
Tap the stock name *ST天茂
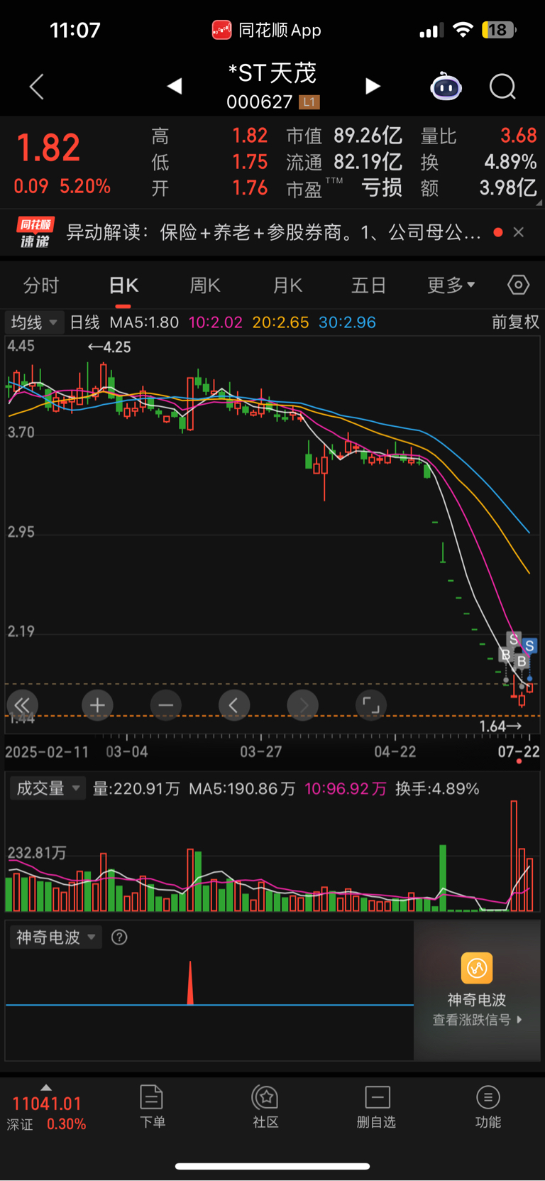[x=272, y=72]
